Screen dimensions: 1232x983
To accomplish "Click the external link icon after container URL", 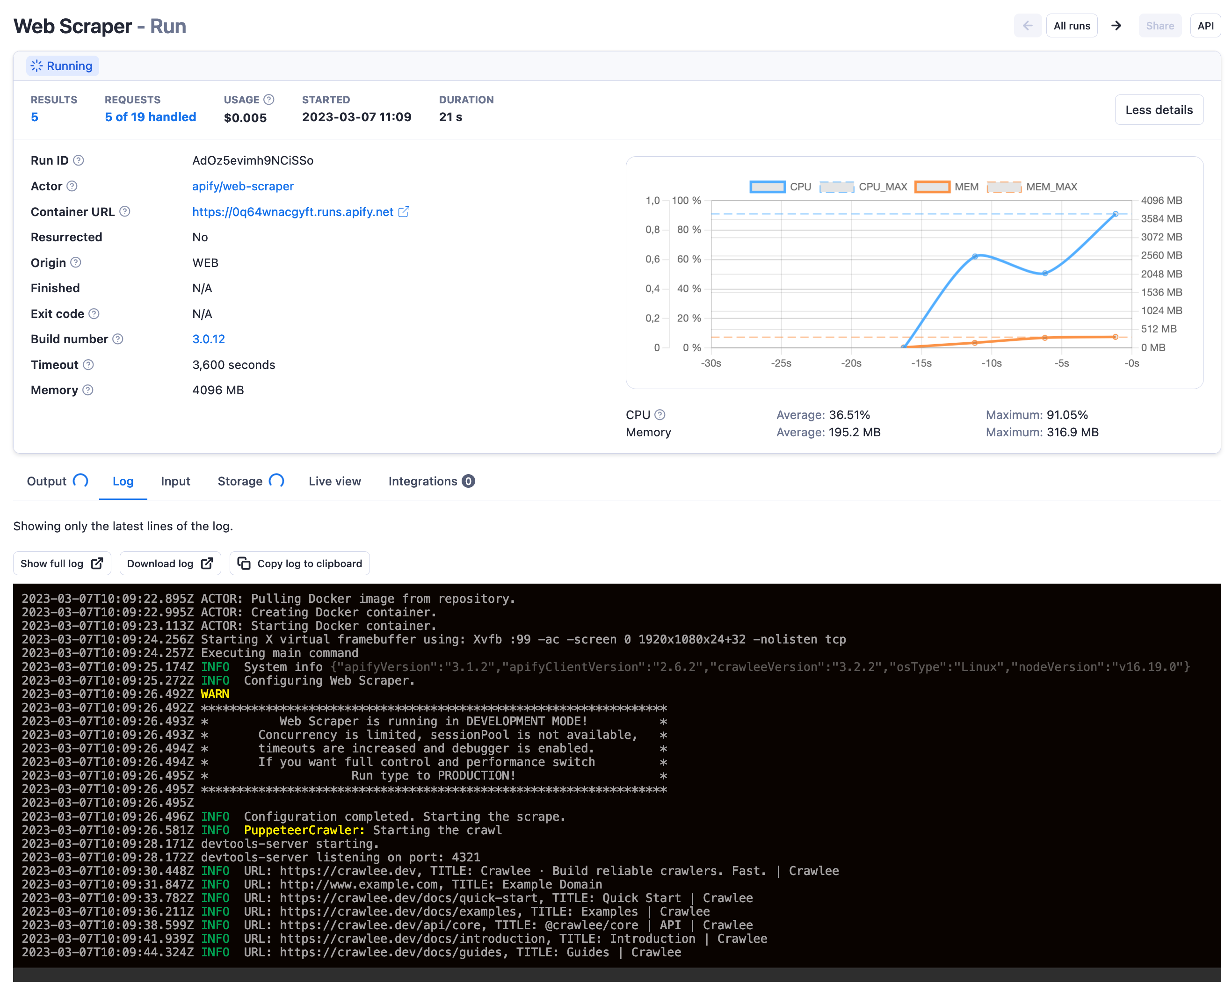I will click(x=404, y=211).
